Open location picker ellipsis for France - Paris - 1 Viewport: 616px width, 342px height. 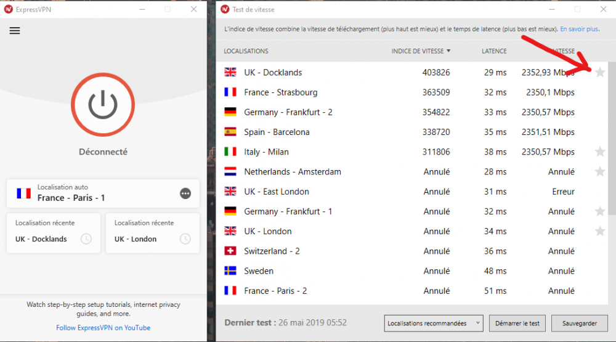[x=185, y=193]
